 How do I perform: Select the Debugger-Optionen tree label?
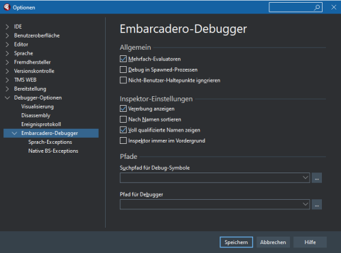coord(38,98)
